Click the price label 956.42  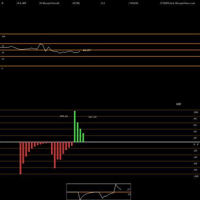(x=64, y=116)
